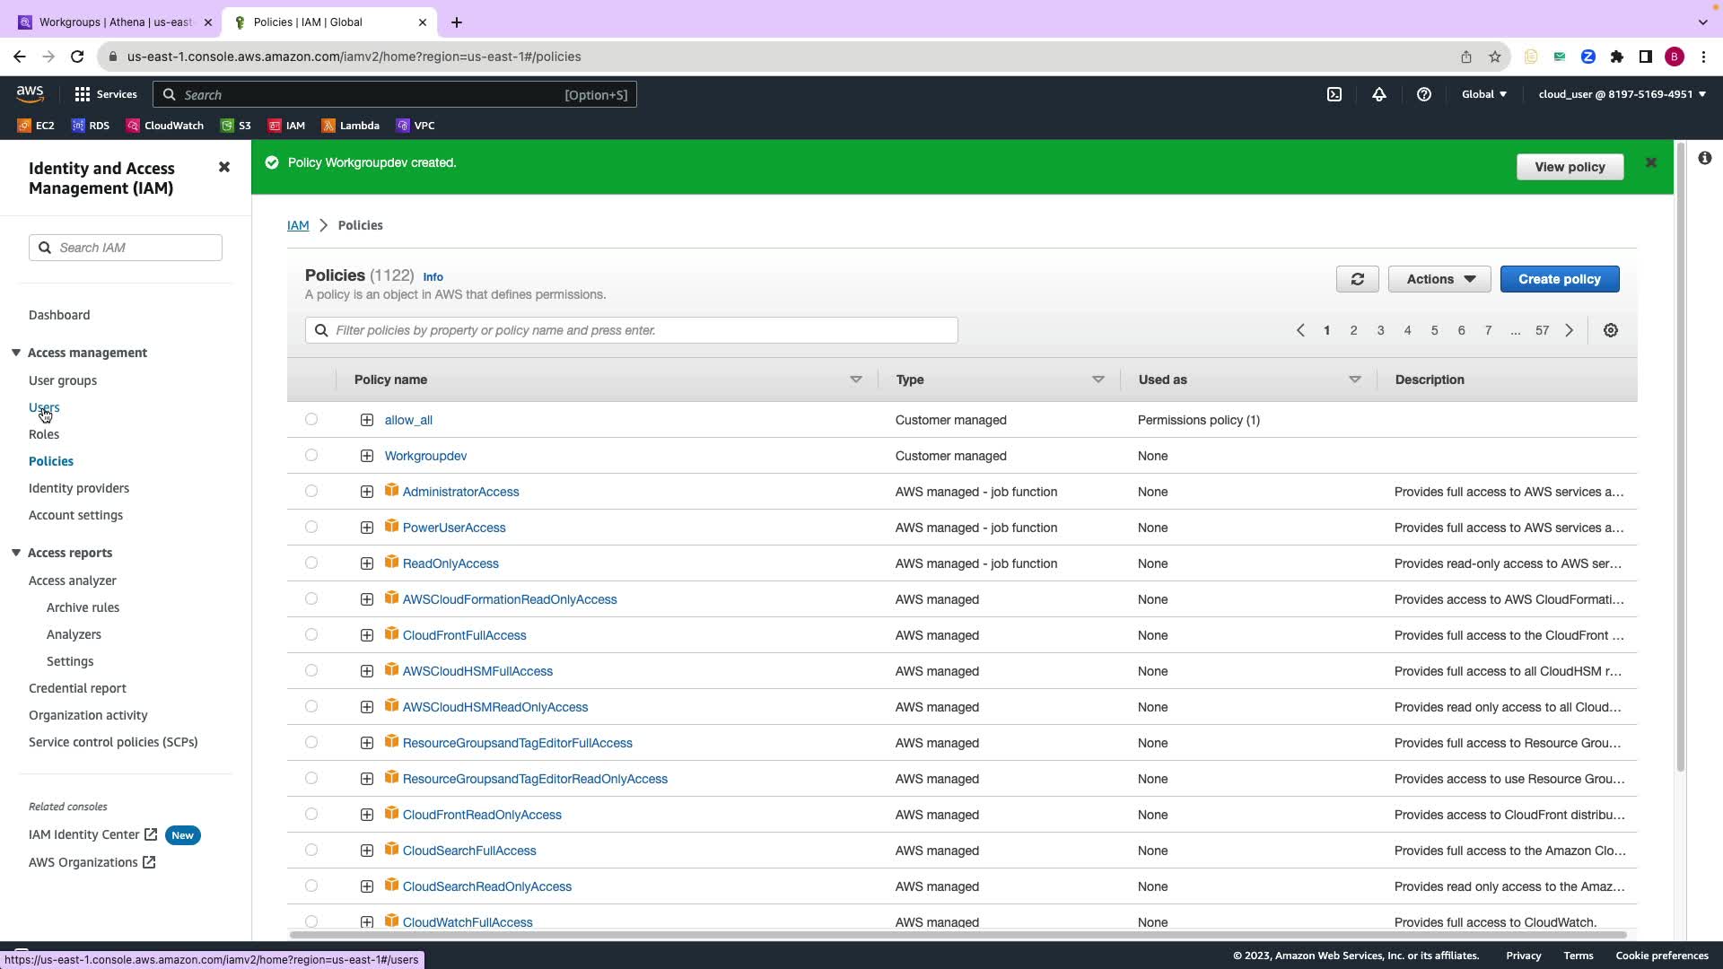Open the Actions dropdown
1723x969 pixels.
[x=1439, y=279]
